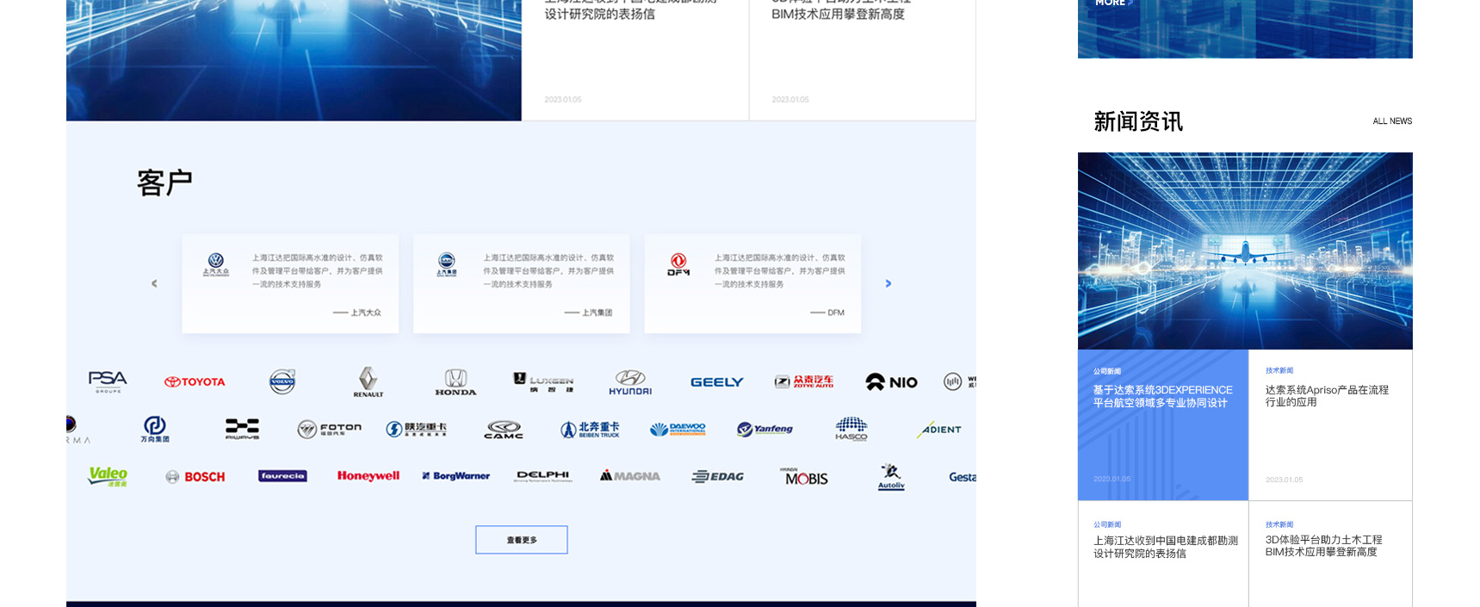This screenshot has height=607, width=1480.
Task: Click 公司新闻 tag on blue 3DEXPERIENCE card
Action: pyautogui.click(x=1107, y=371)
